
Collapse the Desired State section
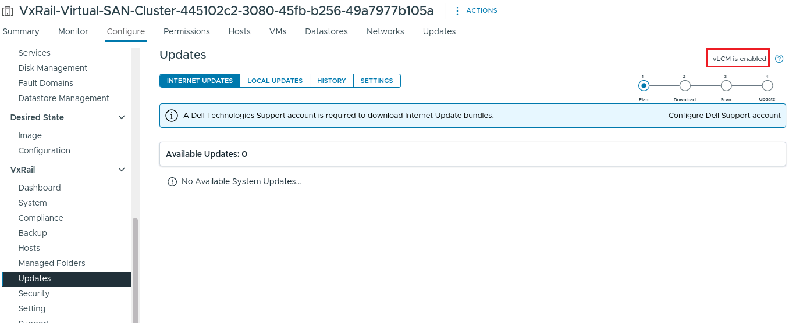tap(122, 117)
